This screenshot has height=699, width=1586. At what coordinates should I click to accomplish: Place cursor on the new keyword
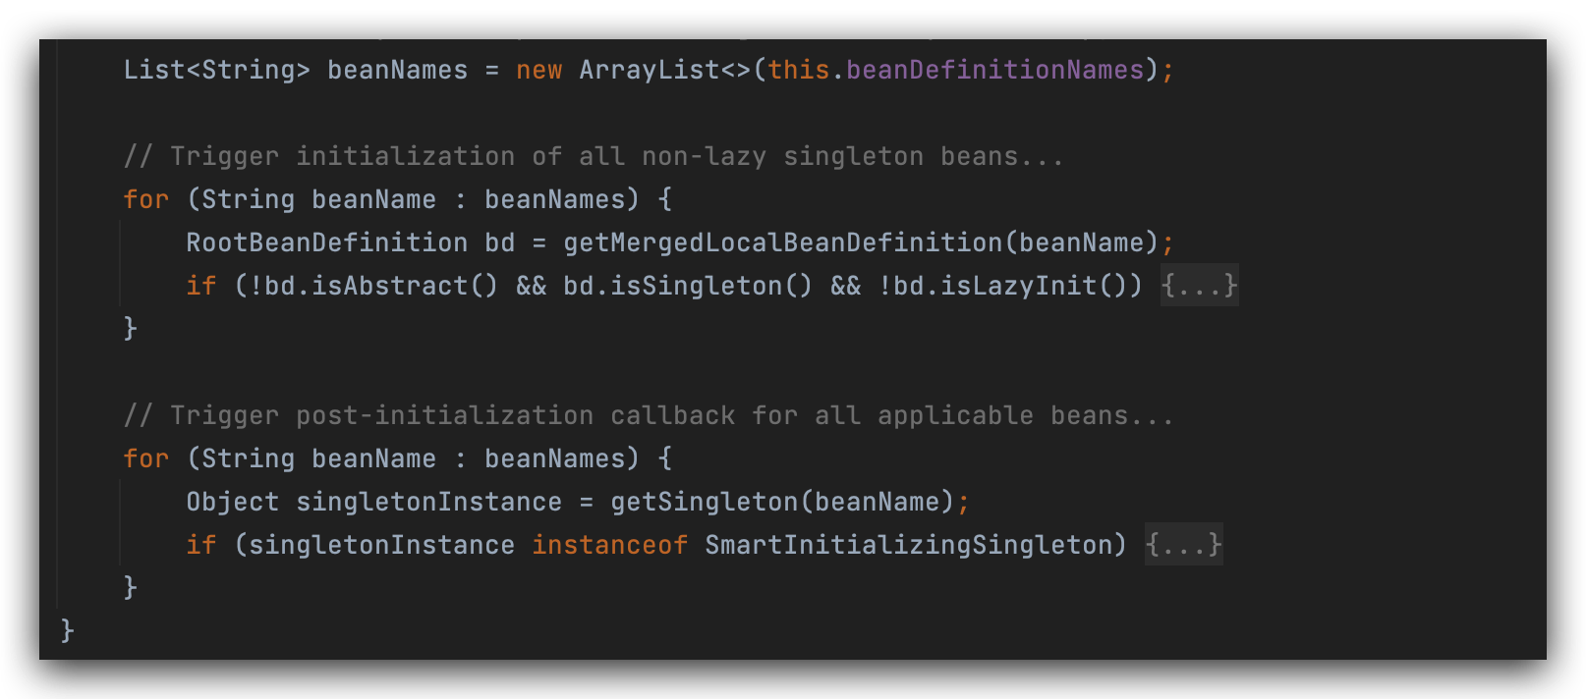point(538,71)
